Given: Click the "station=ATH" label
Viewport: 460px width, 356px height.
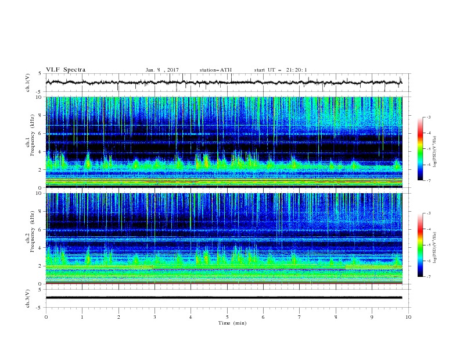Looking at the screenshot, I should pos(215,70).
